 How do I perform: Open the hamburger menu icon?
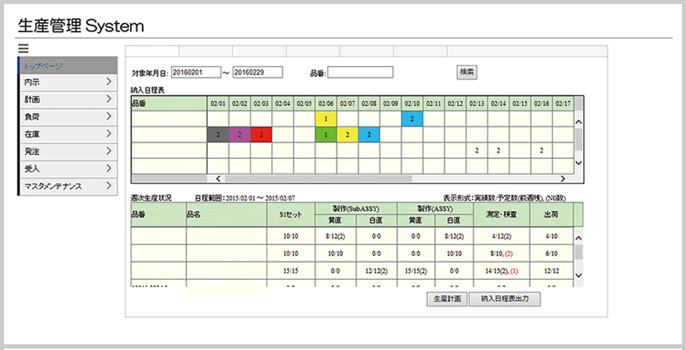point(23,49)
